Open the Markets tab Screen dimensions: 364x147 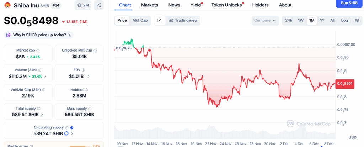(x=150, y=5)
